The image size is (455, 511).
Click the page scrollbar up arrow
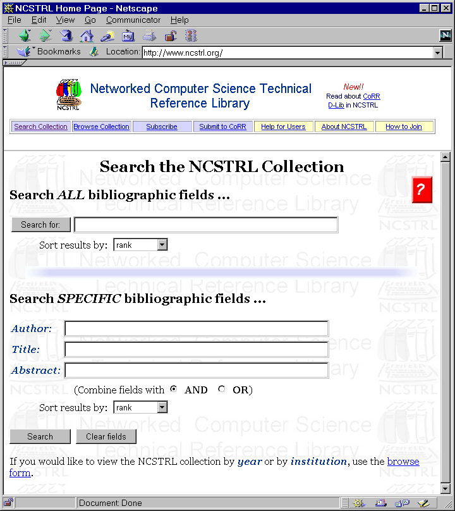(x=446, y=157)
